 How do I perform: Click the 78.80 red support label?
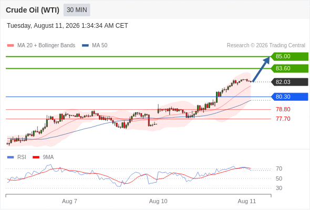point(283,109)
